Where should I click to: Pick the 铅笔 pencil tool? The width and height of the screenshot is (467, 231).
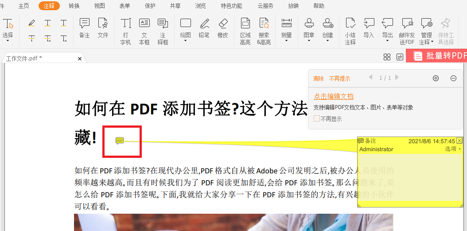click(204, 28)
